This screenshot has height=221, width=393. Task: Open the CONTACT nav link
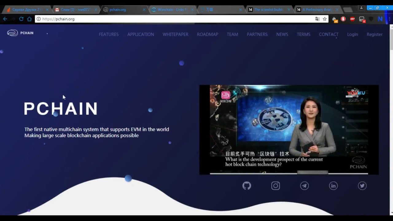(329, 34)
